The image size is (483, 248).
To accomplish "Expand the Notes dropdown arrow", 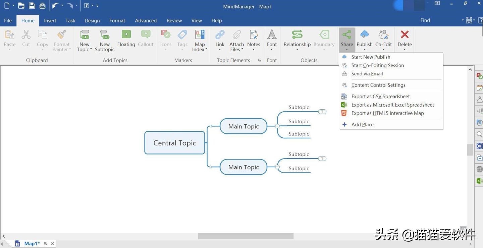I will (x=253, y=50).
